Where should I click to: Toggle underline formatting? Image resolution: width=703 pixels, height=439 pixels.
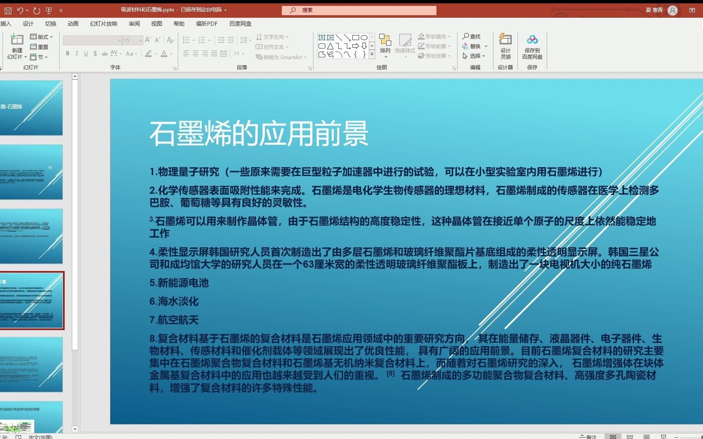(x=86, y=54)
